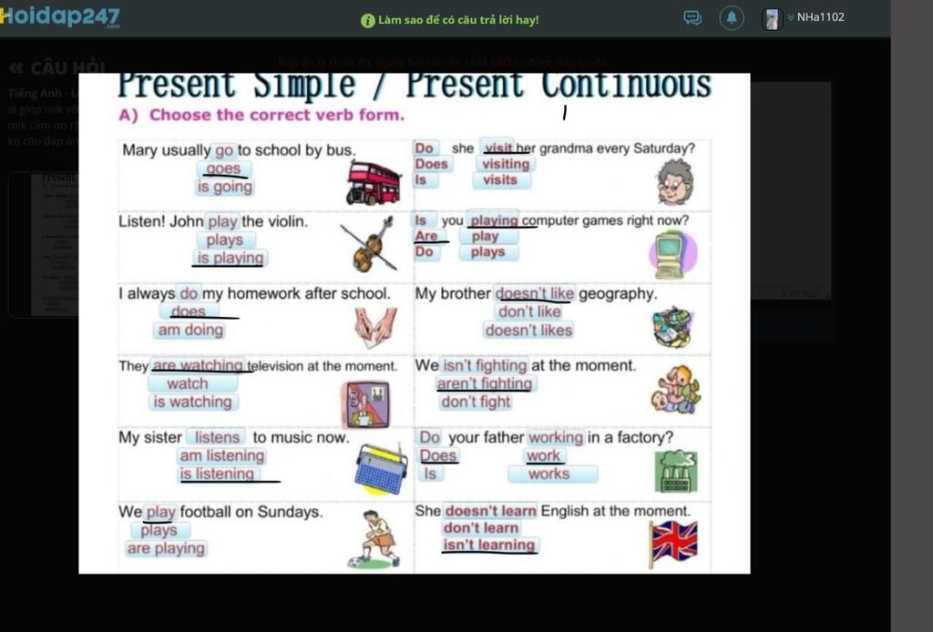Select 'don't like' option
This screenshot has height=632, width=933.
tap(529, 311)
